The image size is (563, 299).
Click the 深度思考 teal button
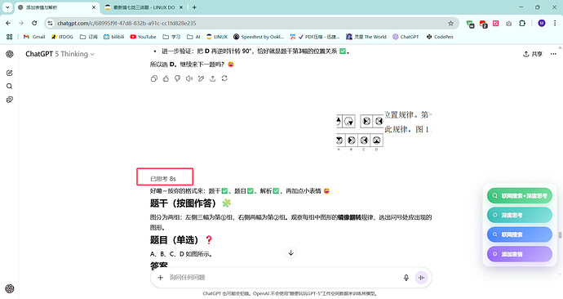(520, 216)
